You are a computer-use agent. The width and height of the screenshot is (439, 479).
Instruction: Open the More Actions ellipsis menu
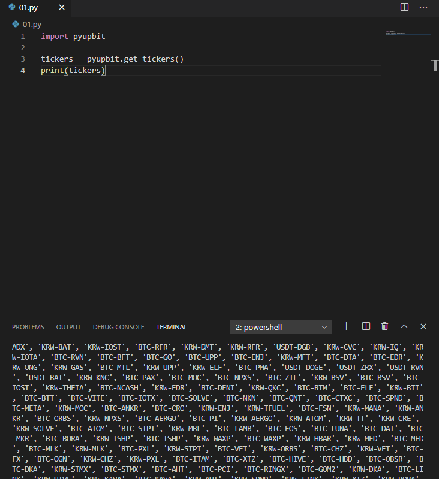coord(423,7)
